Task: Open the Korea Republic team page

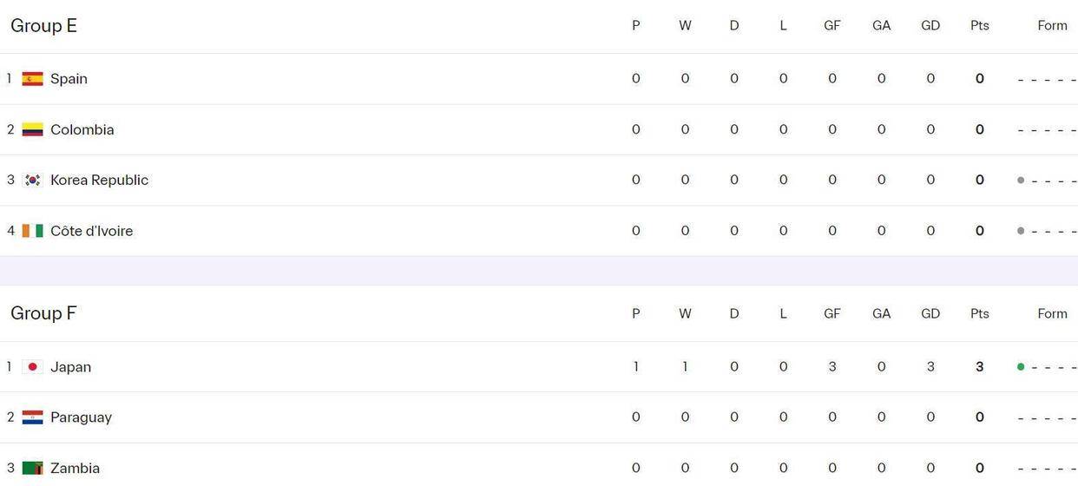Action: click(99, 180)
